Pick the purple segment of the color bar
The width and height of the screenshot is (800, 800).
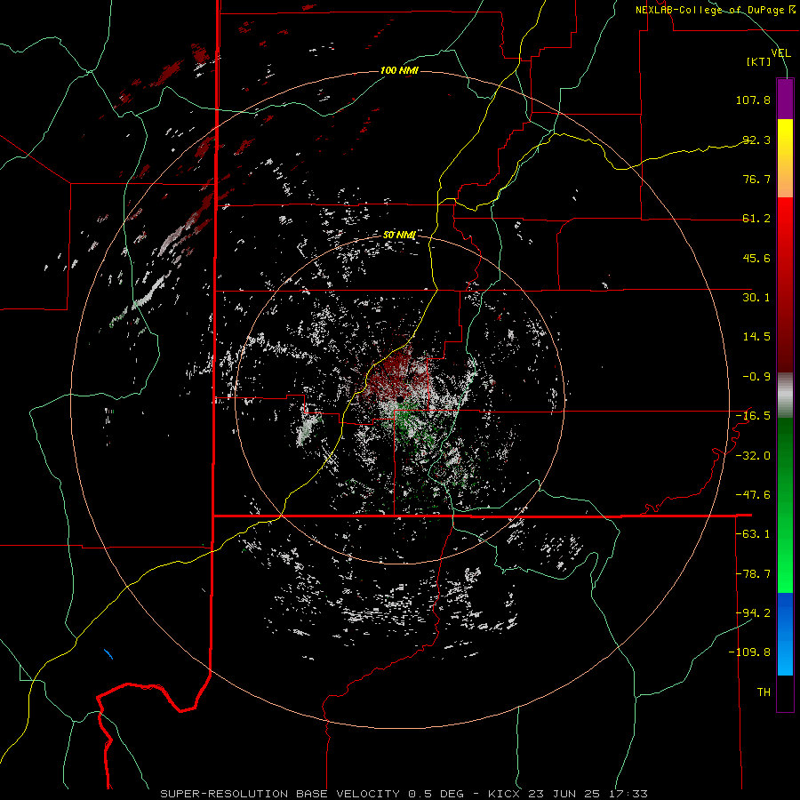[x=785, y=99]
